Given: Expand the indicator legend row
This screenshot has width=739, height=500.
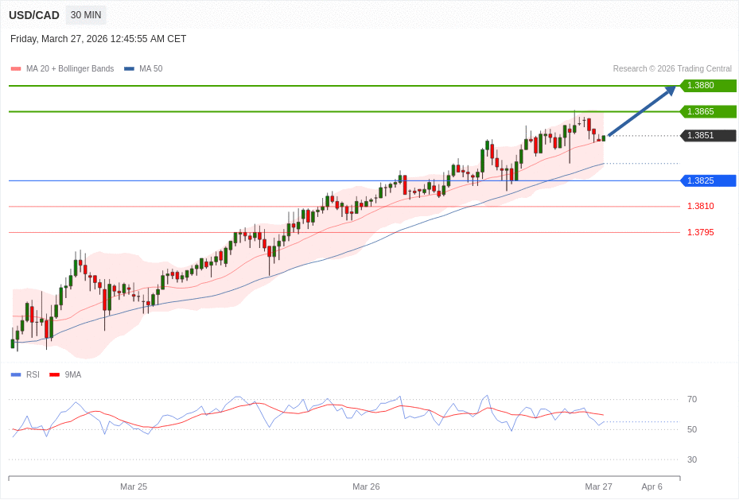Looking at the screenshot, I should 64,68.
